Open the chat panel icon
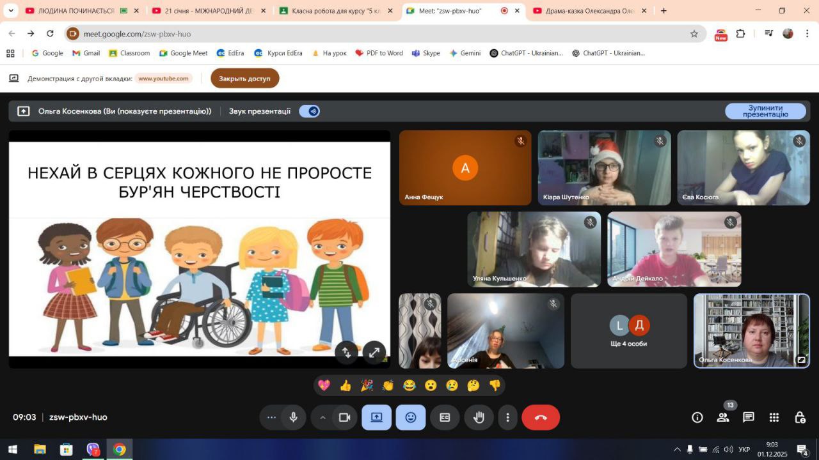Screen dimensions: 819x460 [x=748, y=417]
